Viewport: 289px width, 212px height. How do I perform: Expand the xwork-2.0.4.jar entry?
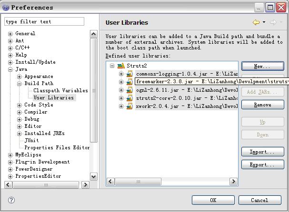(x=121, y=106)
